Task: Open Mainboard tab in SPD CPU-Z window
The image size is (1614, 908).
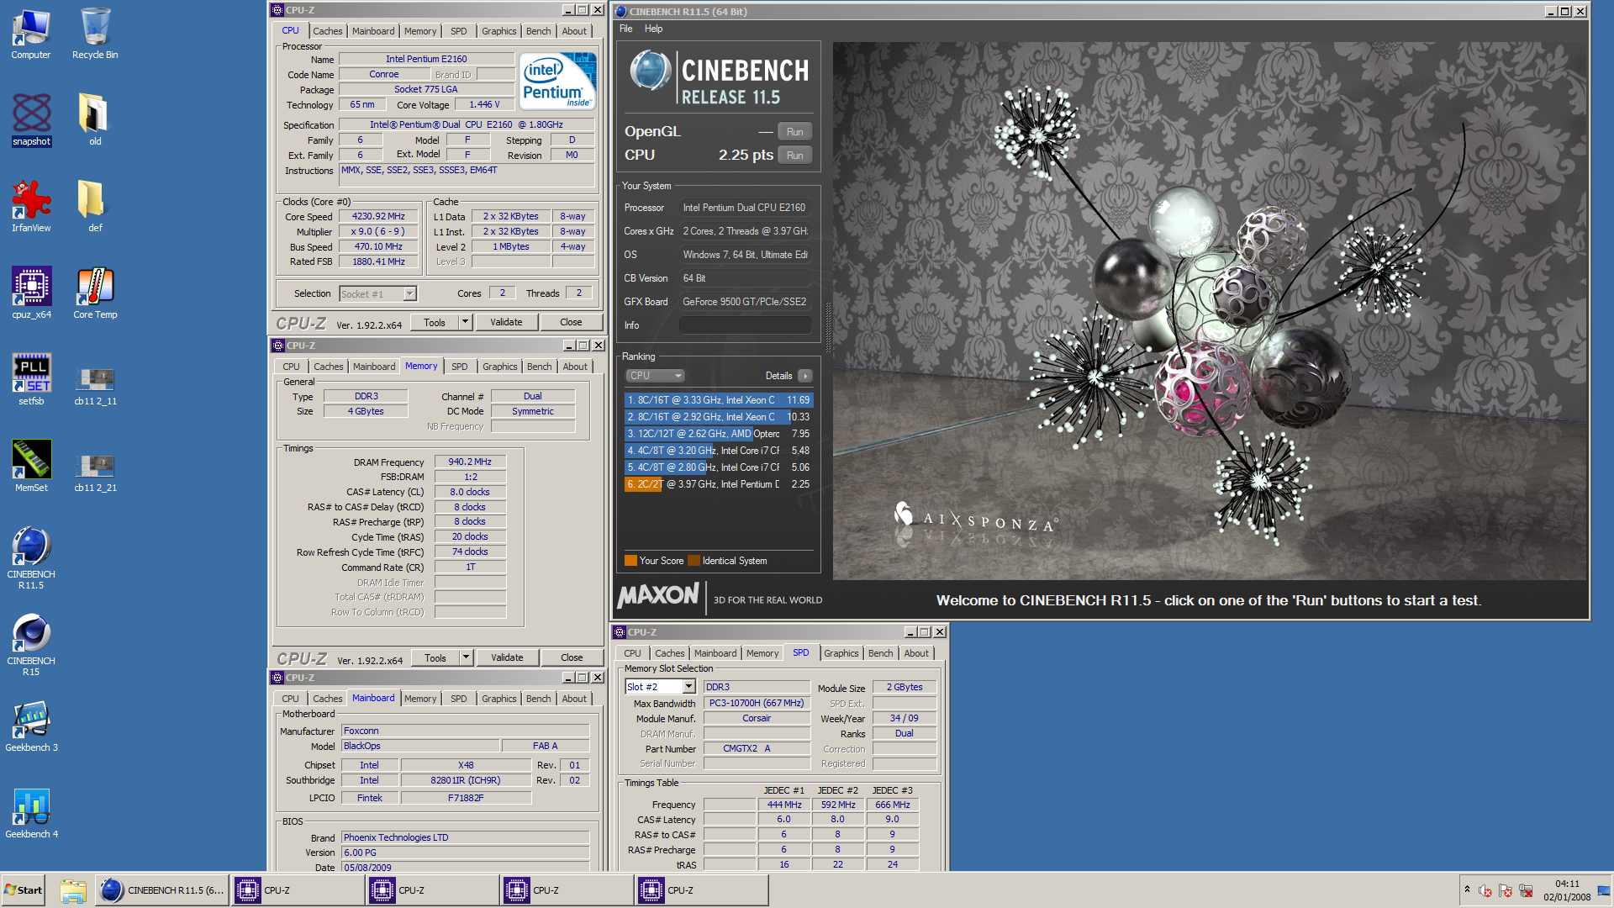Action: pos(715,653)
